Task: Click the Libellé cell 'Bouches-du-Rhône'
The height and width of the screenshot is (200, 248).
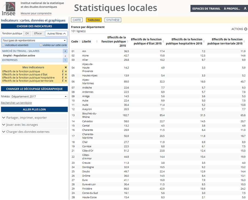Action: point(89,115)
